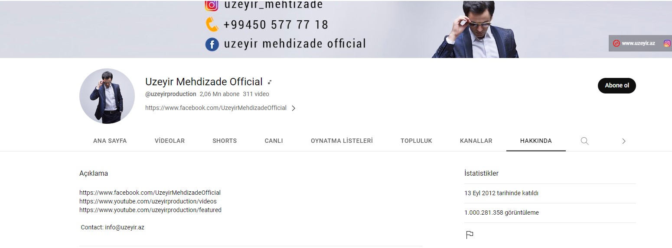Image resolution: width=672 pixels, height=248 pixels.
Task: Click the report user flag icon
Action: pos(470,235)
